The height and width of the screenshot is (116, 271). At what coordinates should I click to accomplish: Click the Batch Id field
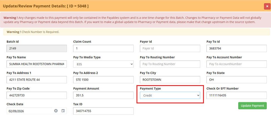(37, 48)
